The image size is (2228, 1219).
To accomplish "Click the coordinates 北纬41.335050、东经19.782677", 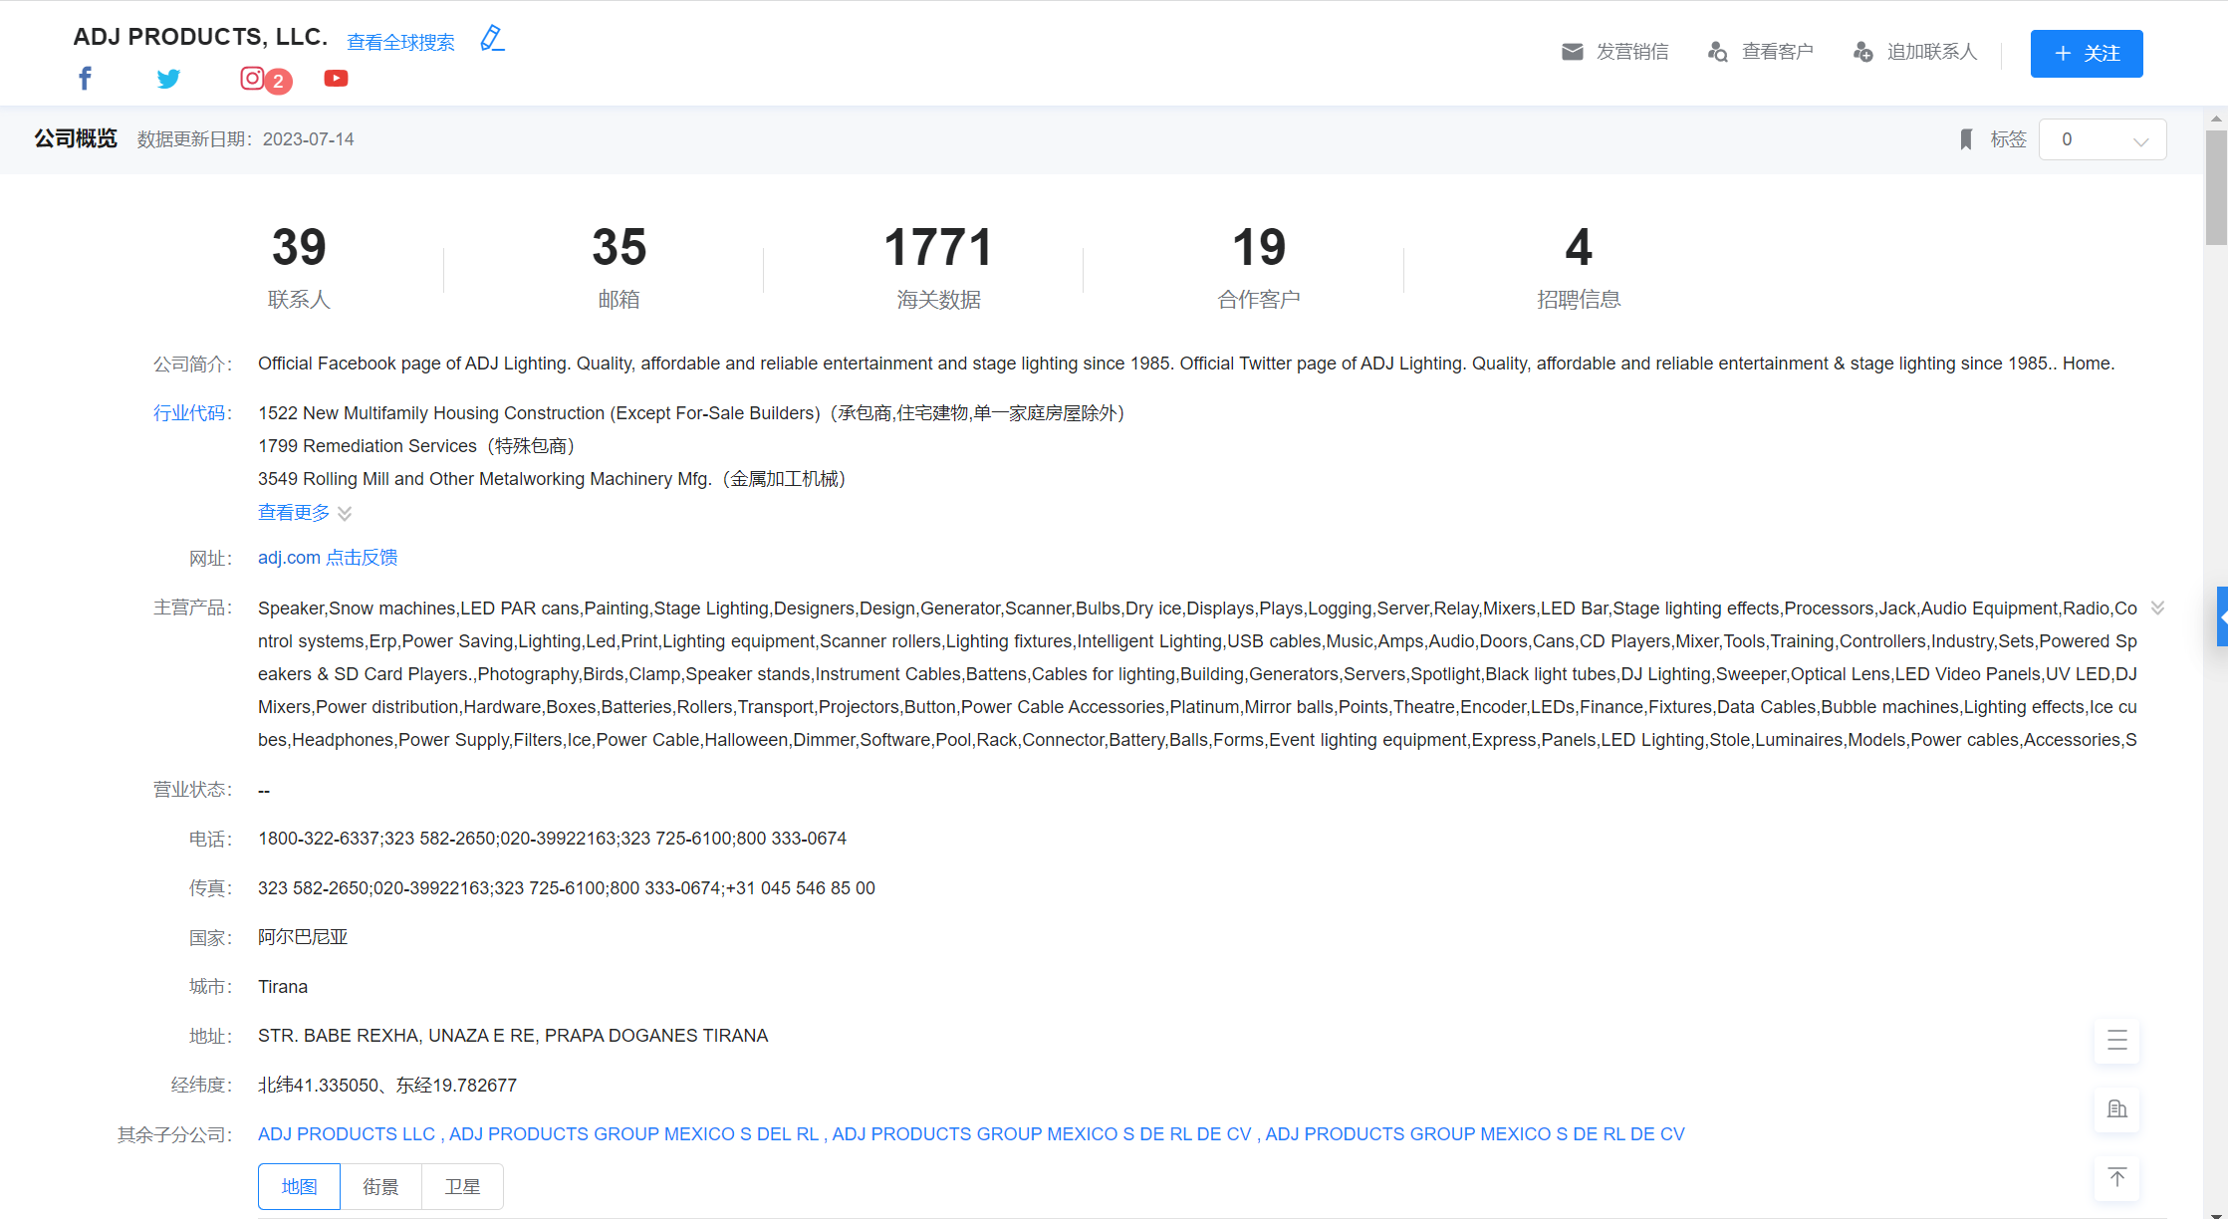I will [x=387, y=1086].
